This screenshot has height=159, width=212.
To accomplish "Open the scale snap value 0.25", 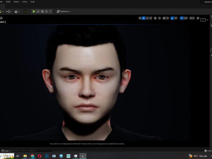I will 185,18.
